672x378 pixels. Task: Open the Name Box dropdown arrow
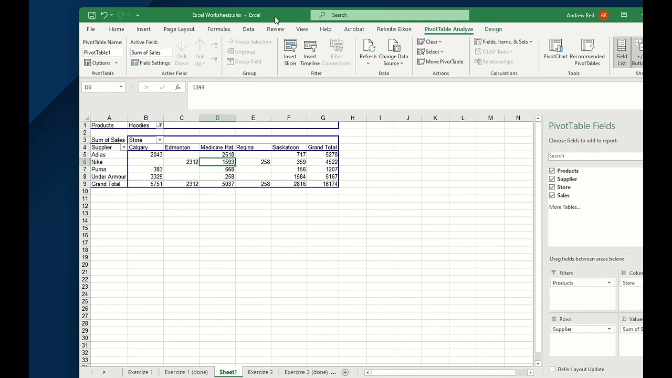point(121,87)
